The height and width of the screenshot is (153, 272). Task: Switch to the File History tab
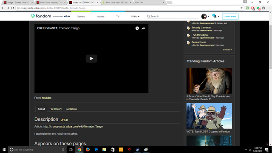[x=56, y=109]
